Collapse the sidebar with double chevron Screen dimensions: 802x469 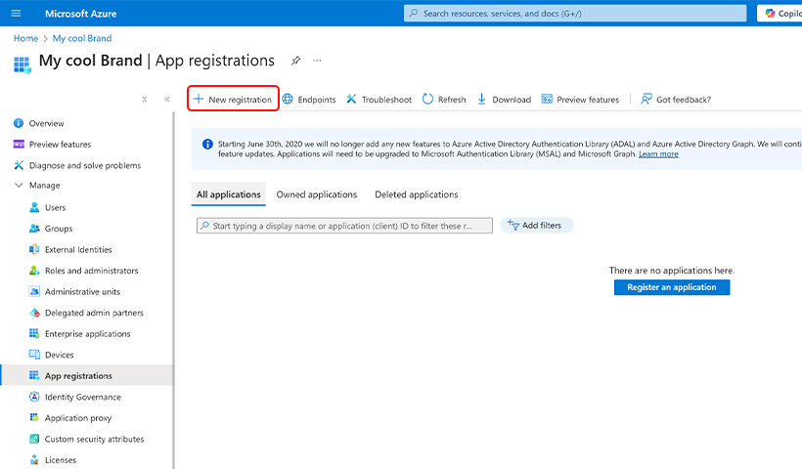[x=166, y=100]
